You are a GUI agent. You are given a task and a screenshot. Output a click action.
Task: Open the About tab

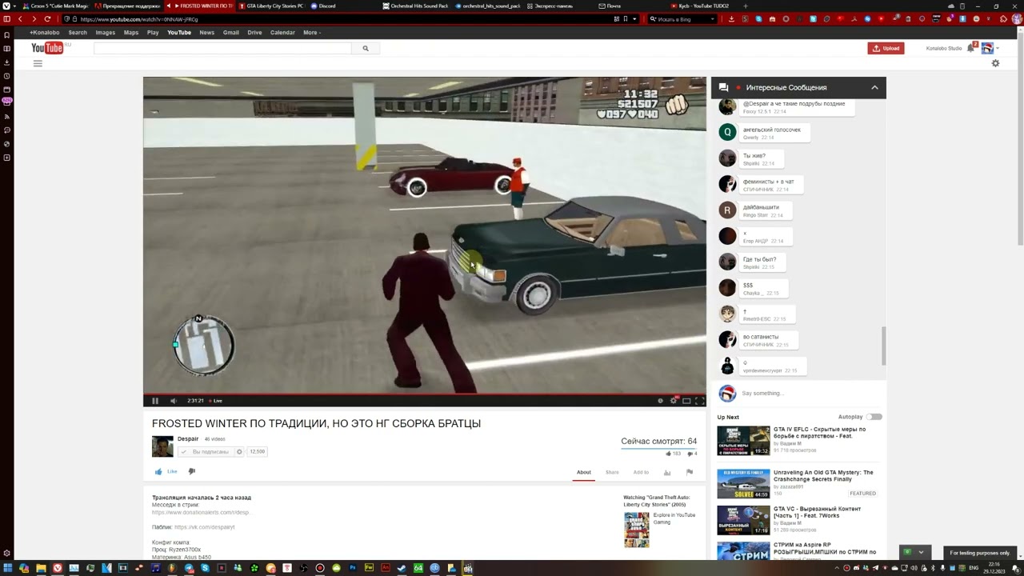coord(584,472)
